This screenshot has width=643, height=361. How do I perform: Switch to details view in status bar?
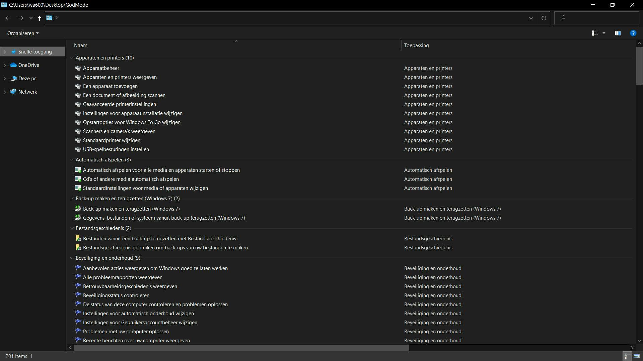tap(626, 356)
